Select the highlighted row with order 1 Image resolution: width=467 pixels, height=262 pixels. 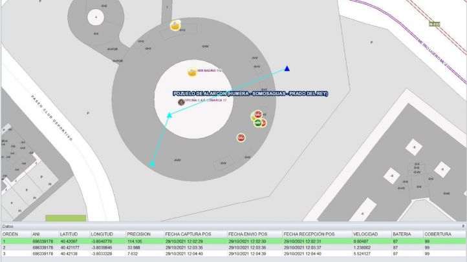[x=234, y=241]
